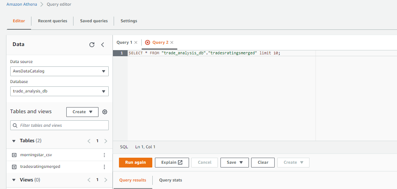Show the Query results tab
This screenshot has width=397, height=189.
click(x=133, y=180)
